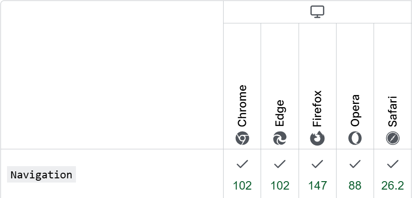Select the rotated Chrome column header text

[242, 106]
